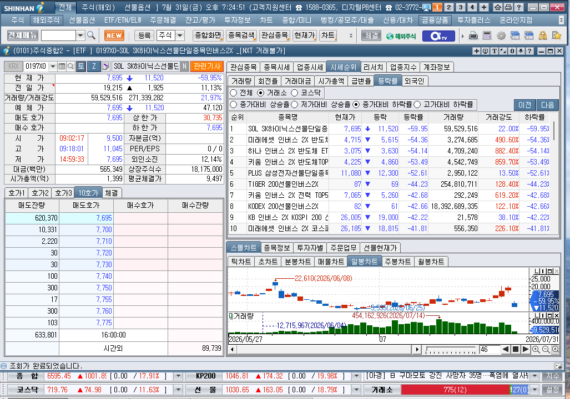Click the search magnifier next to menu box
Image resolution: width=570 pixels, height=399 pixels.
pyautogui.click(x=91, y=35)
